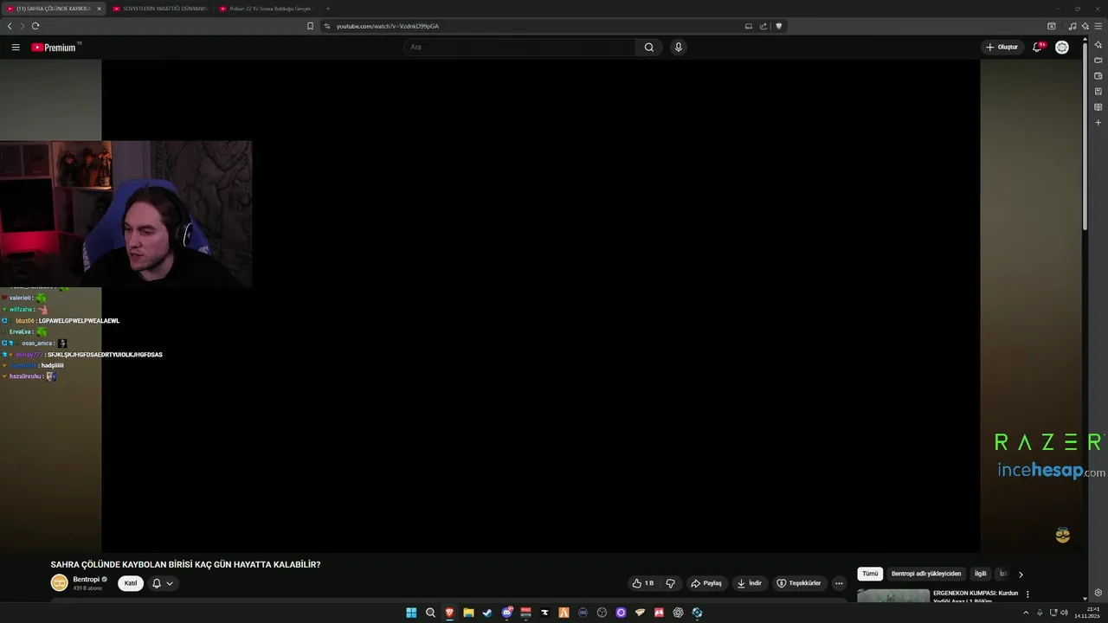This screenshot has height=623, width=1108.
Task: Expand the subscription bell notification dropdown
Action: [163, 583]
